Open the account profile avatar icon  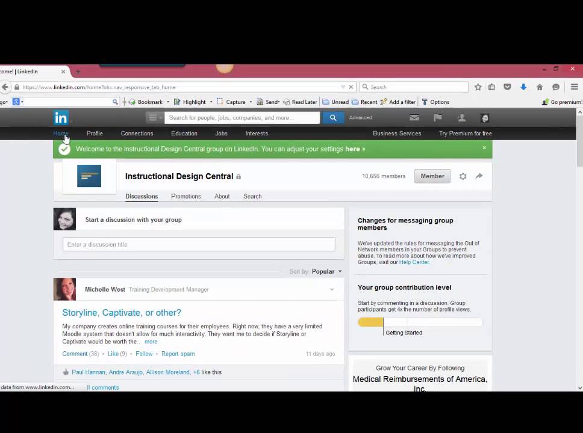[485, 118]
